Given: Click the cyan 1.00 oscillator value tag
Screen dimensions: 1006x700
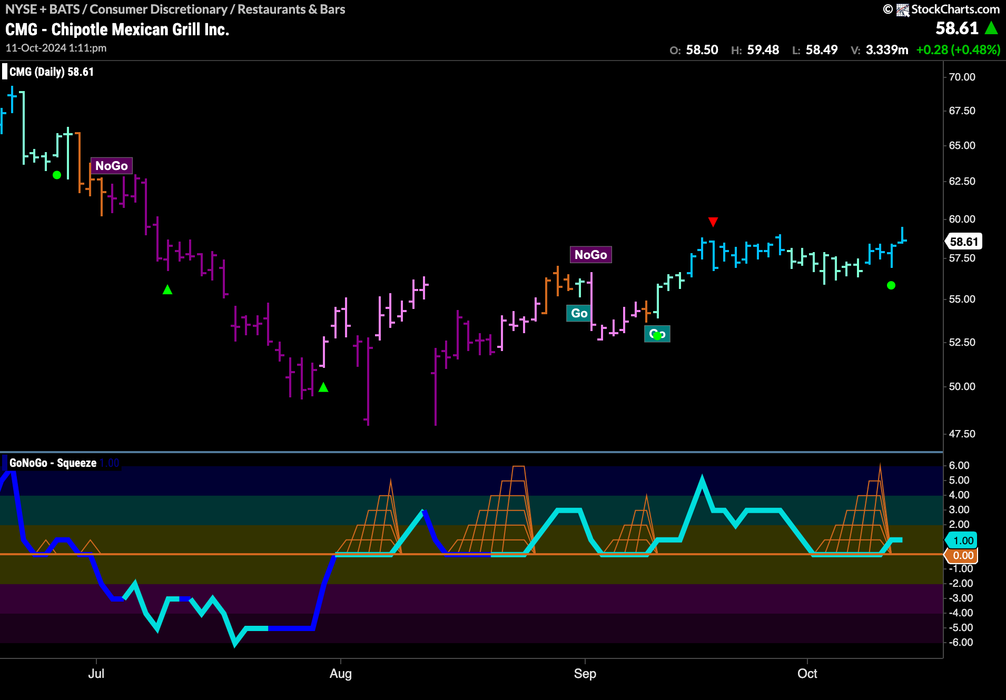Looking at the screenshot, I should [962, 541].
